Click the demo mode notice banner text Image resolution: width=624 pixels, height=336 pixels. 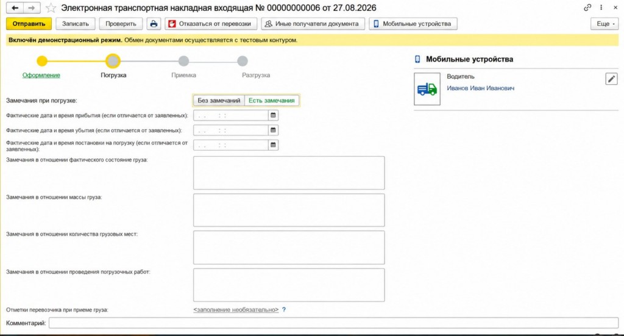[153, 40]
